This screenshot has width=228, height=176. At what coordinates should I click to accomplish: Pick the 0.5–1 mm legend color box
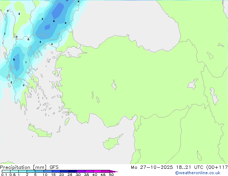click(14, 171)
